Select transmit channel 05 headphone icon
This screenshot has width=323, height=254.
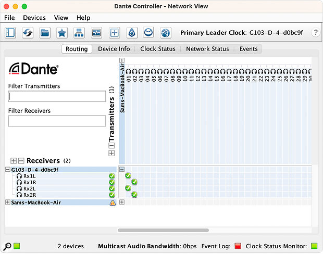click(x=154, y=71)
